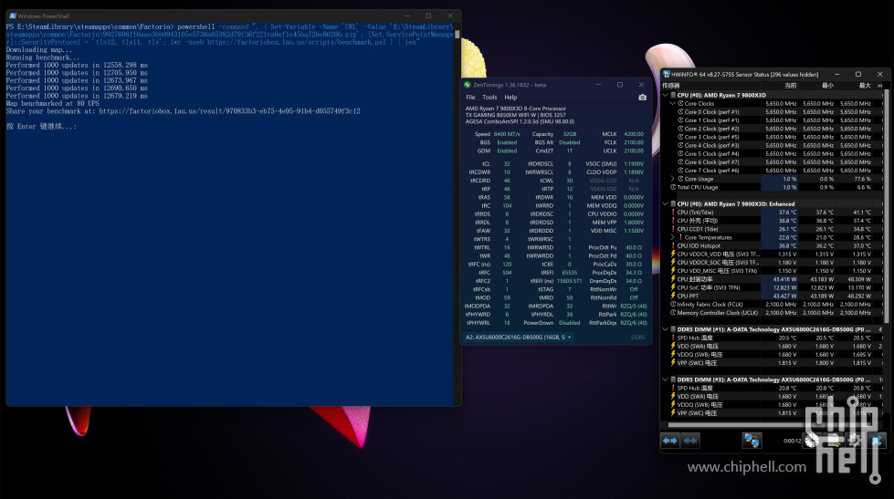Screen dimensions: 894x499
Task: Select Infinity Fabric Clock (FCLK) row
Action: [x=772, y=304]
